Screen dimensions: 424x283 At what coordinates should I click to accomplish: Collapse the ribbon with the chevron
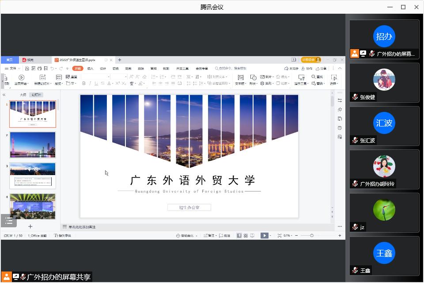coord(340,69)
